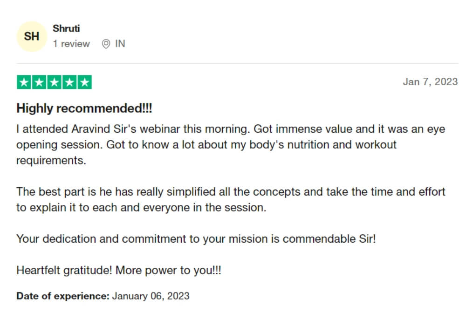Click the location pin icon

tap(106, 44)
